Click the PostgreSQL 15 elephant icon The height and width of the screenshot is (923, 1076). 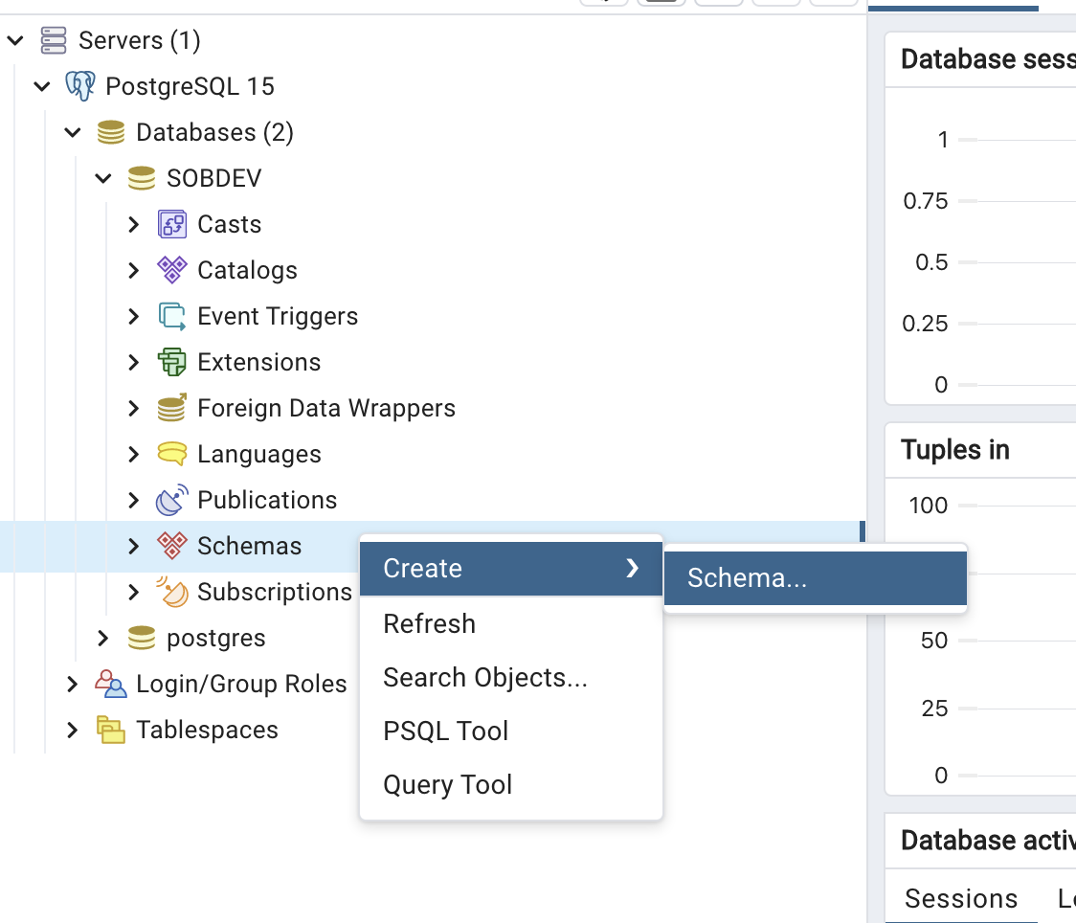tap(80, 86)
